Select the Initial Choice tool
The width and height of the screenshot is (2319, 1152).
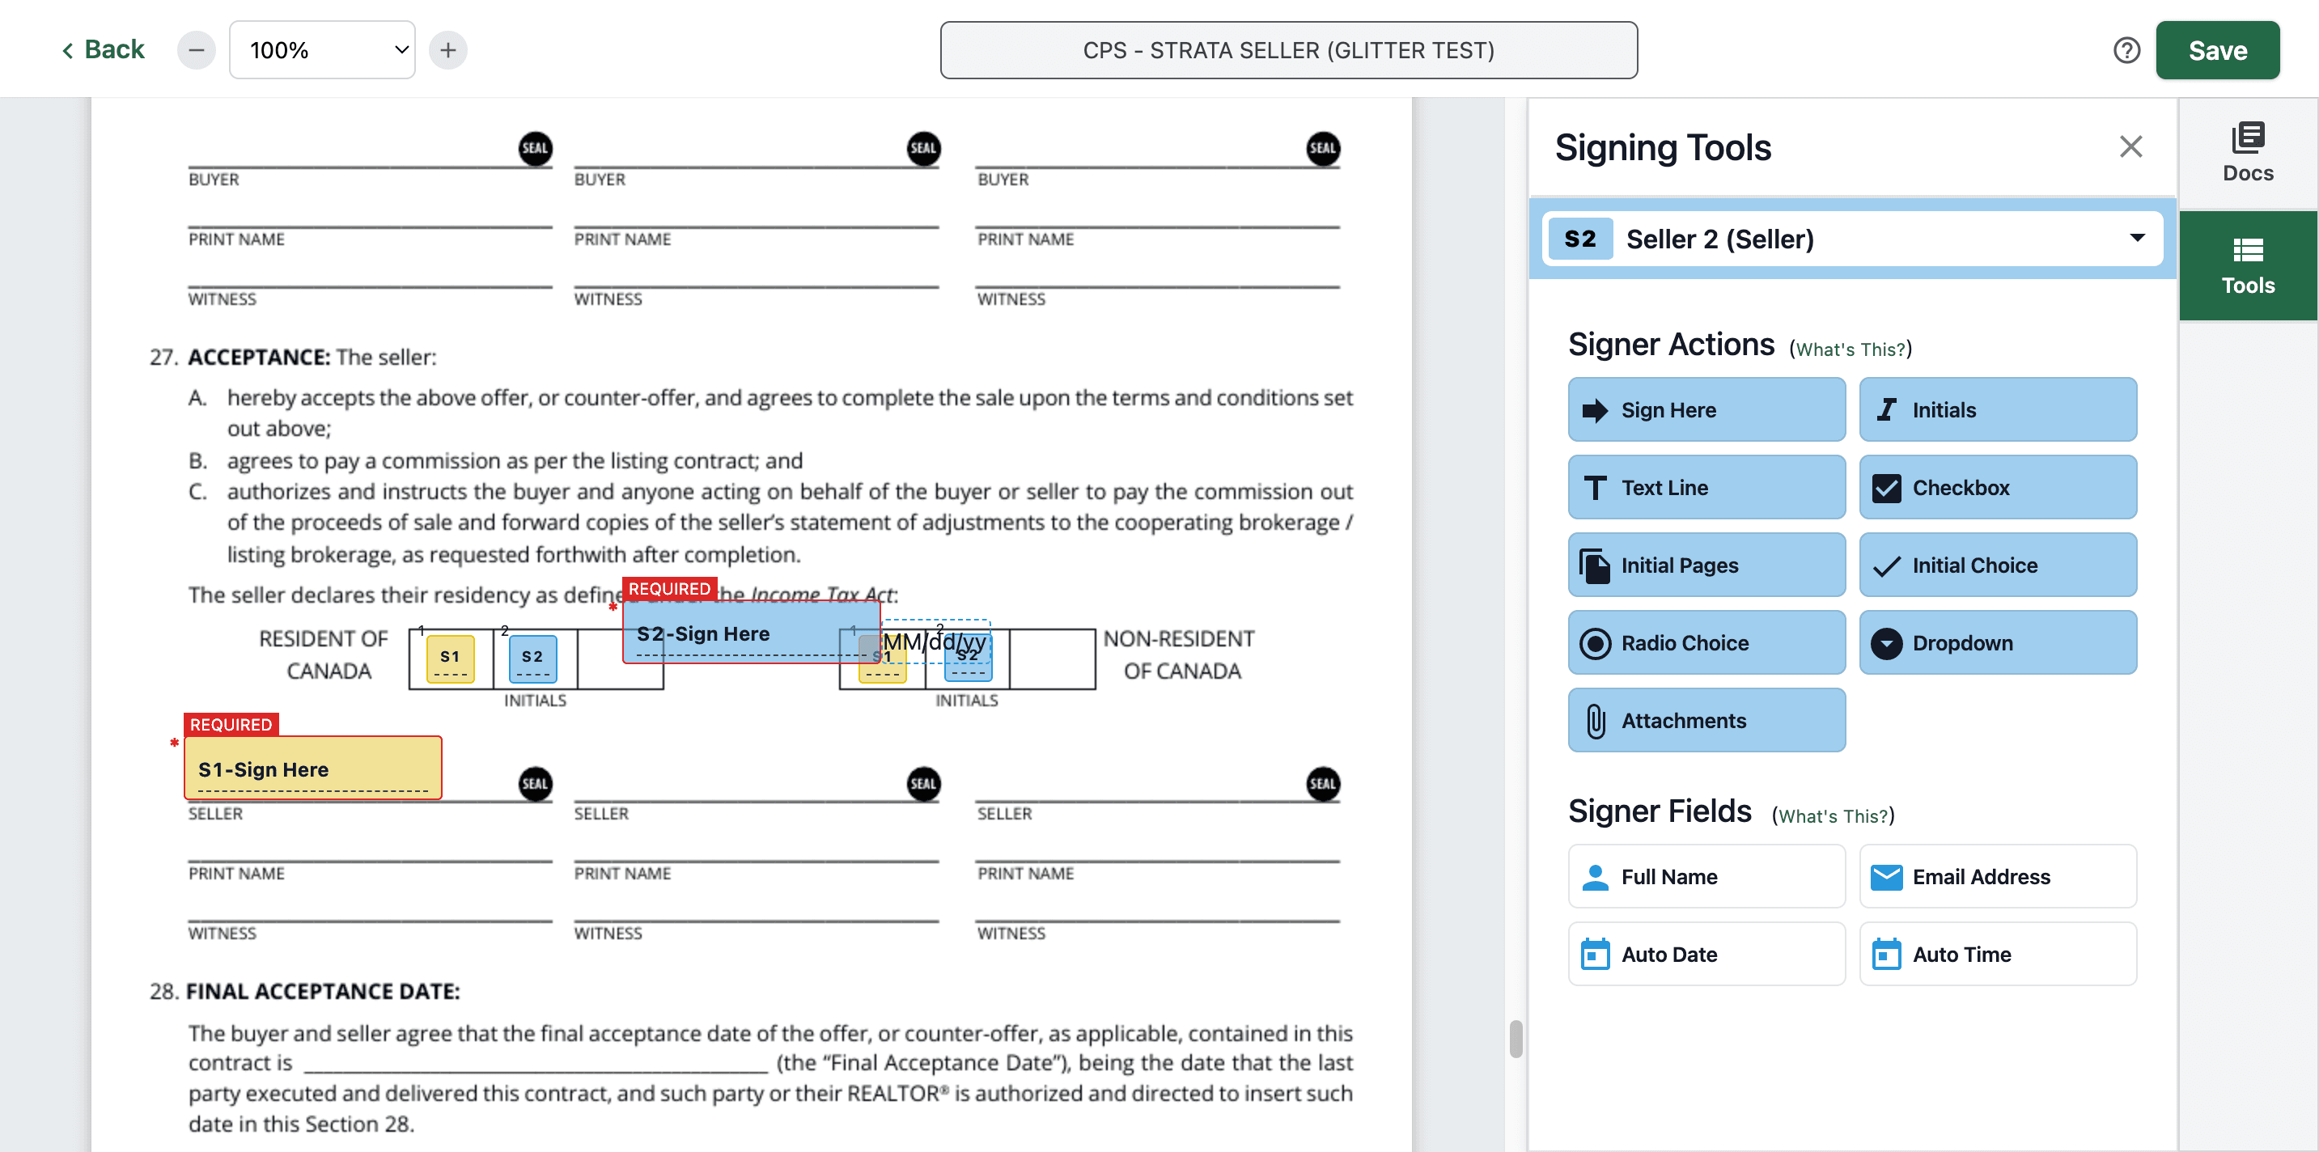[1998, 565]
